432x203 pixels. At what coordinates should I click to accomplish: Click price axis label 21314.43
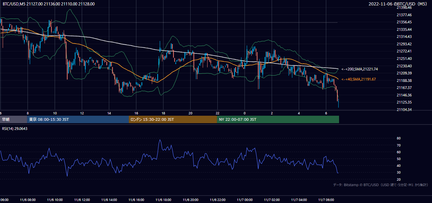405,37
